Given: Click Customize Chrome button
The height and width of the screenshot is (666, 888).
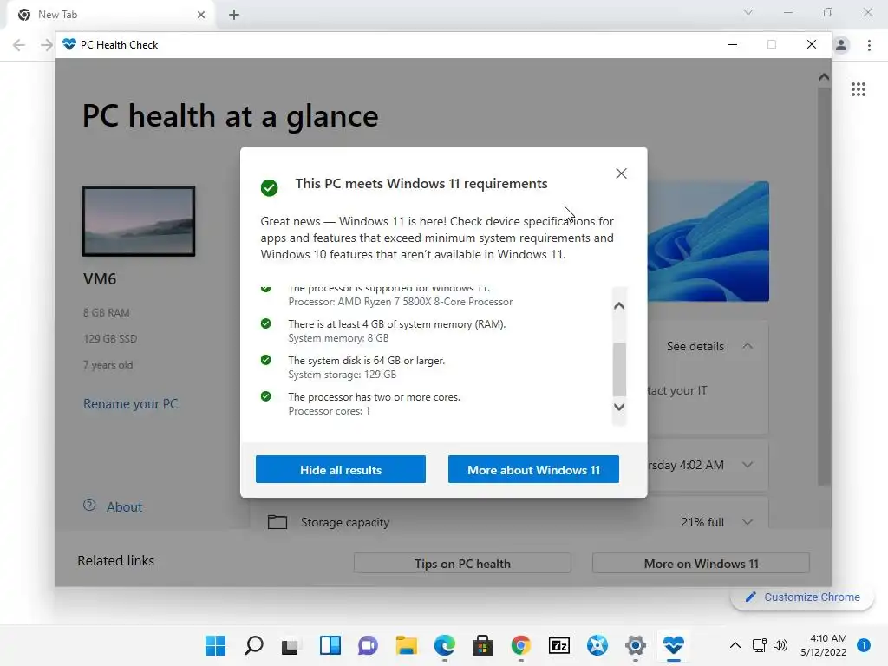Looking at the screenshot, I should tap(802, 597).
